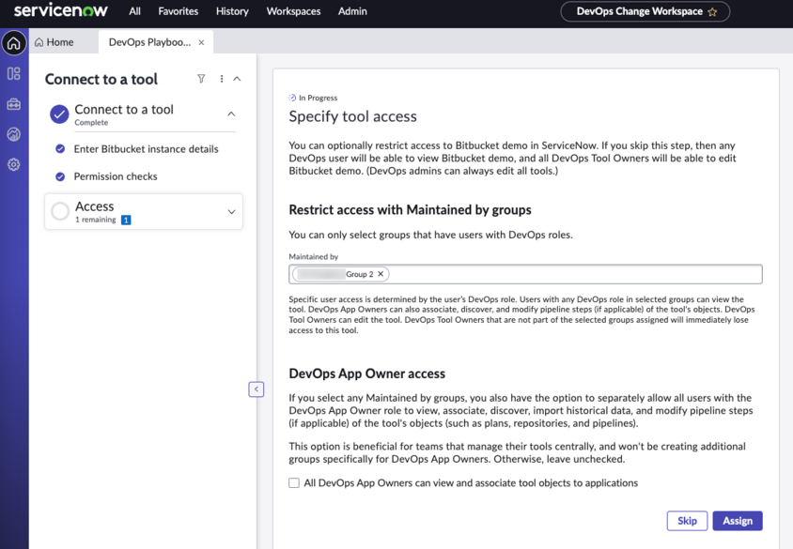Collapse the Connect to a tool panel header
Screen dimensions: 793x549
[237, 79]
